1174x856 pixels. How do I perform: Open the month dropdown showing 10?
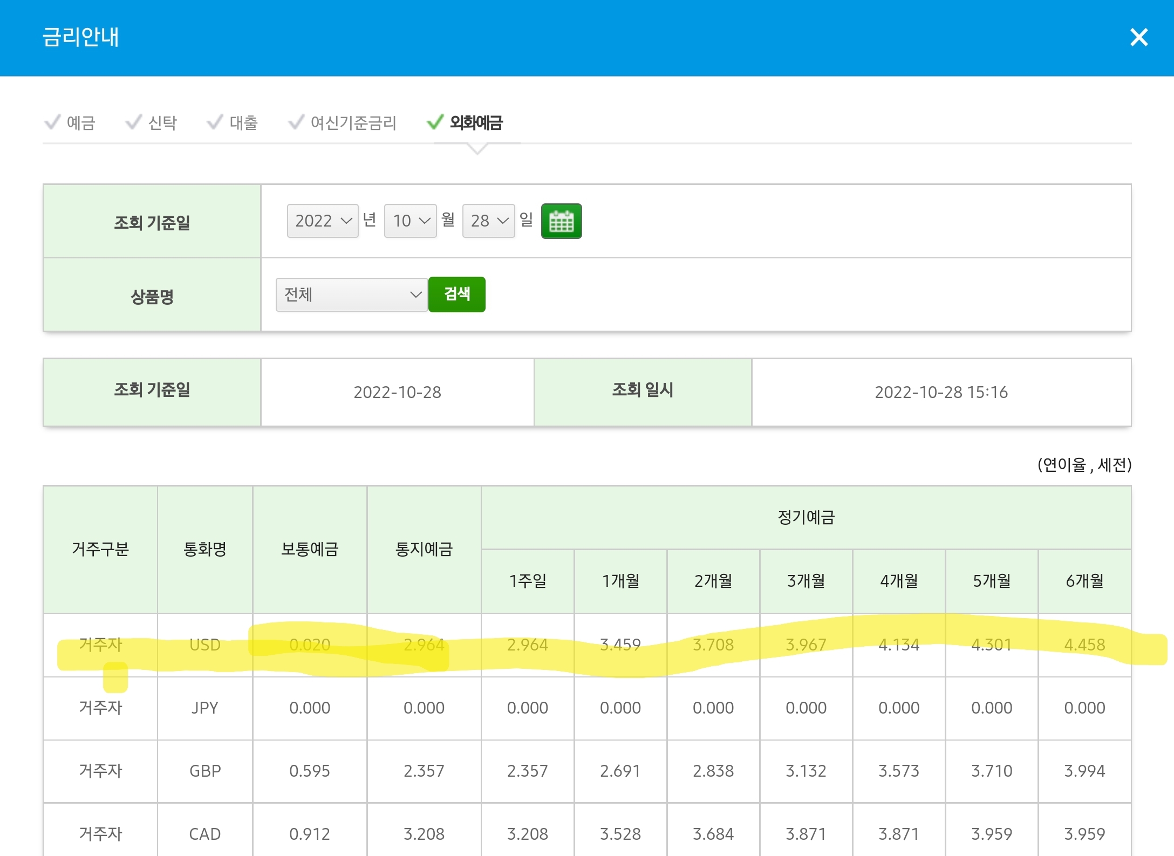[x=410, y=221]
